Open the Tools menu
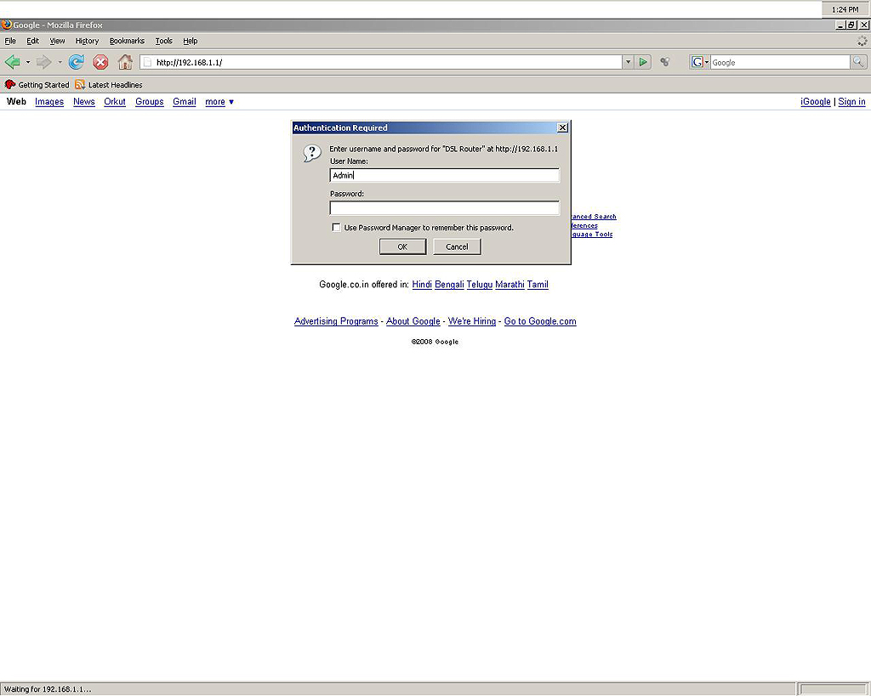 pos(163,41)
